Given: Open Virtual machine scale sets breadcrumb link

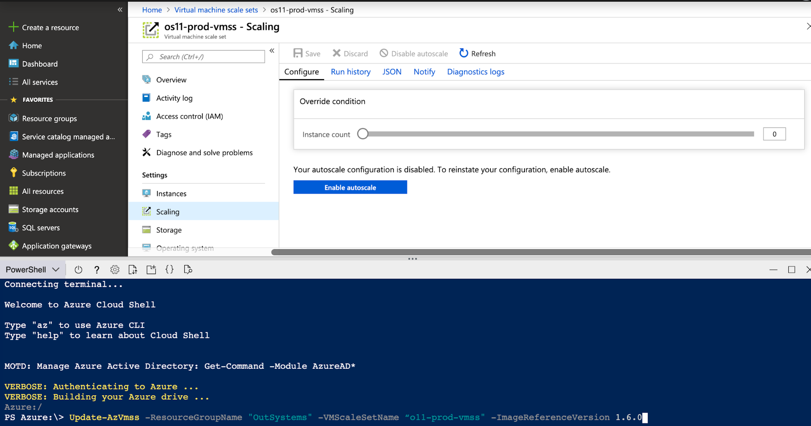Looking at the screenshot, I should [x=216, y=10].
